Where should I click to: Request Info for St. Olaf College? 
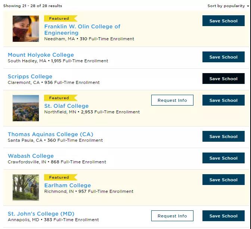coord(172,100)
